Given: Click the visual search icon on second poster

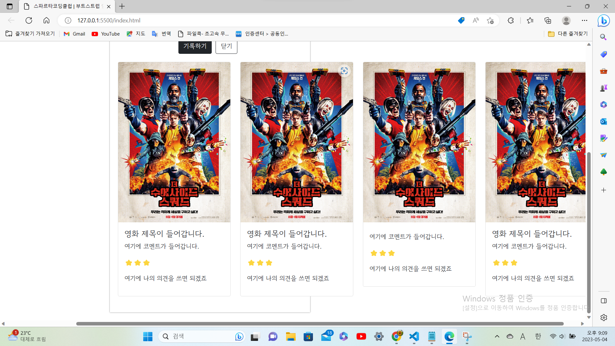Looking at the screenshot, I should click(x=344, y=71).
